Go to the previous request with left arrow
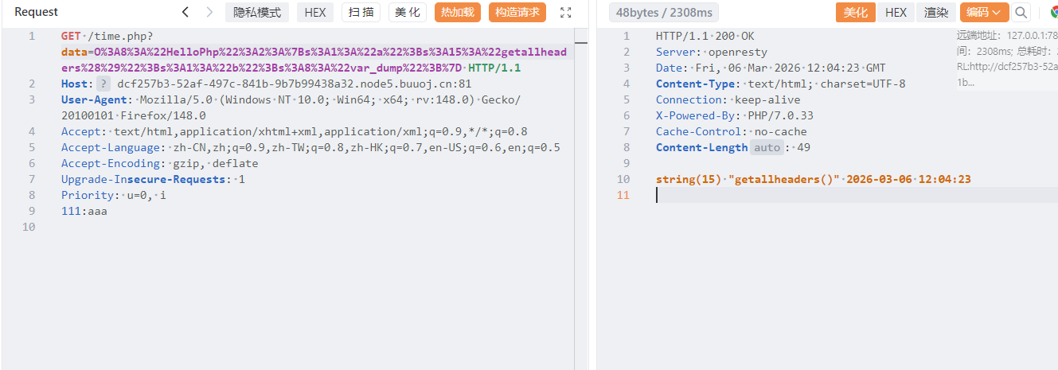 185,12
